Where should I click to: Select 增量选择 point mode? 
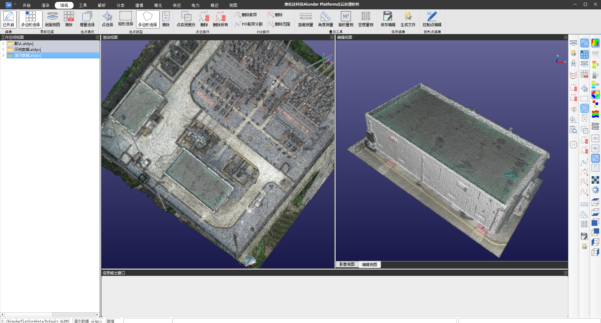(87, 19)
